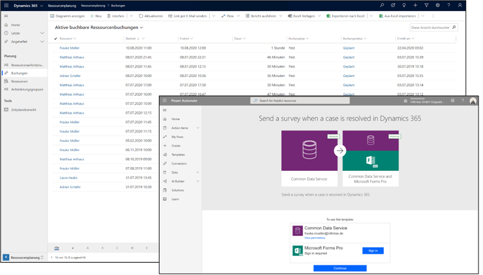This screenshot has height=275, width=483.
Task: Click the task flow circle icon in the top bar
Action: [393, 5]
